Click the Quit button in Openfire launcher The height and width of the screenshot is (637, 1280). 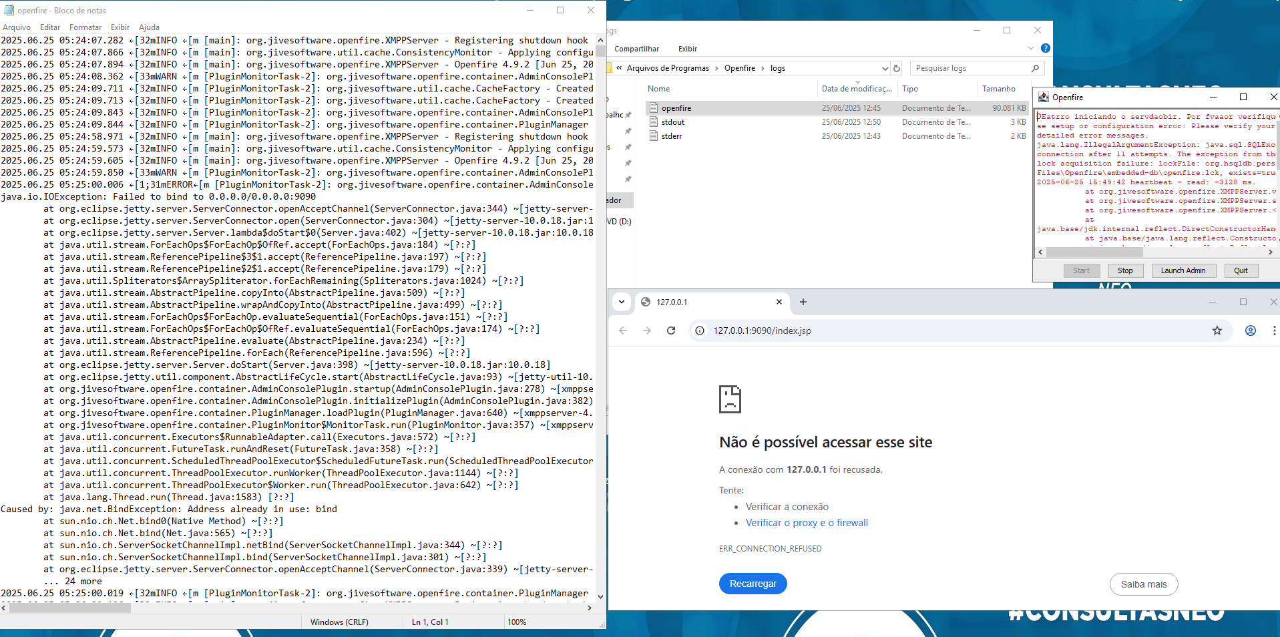tap(1241, 270)
